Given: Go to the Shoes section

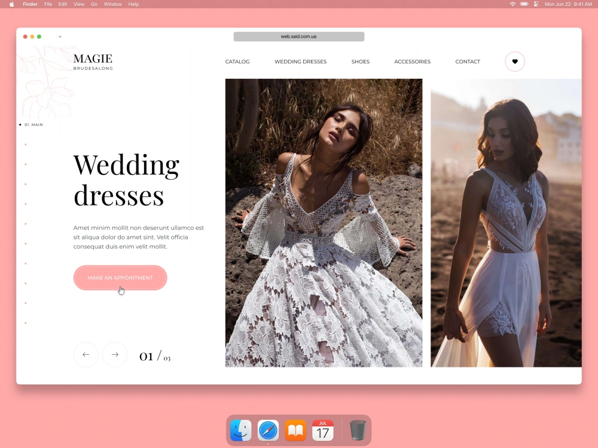Looking at the screenshot, I should (x=361, y=62).
